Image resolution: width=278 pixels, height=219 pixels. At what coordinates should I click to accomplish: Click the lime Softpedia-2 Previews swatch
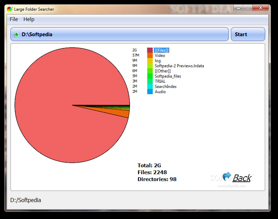(x=150, y=66)
